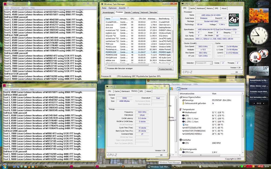Viewport: 271px width, 169px height.
Task: Select the Sensor Eigenschaften group icon in EVEREST
Action: click(x=181, y=97)
